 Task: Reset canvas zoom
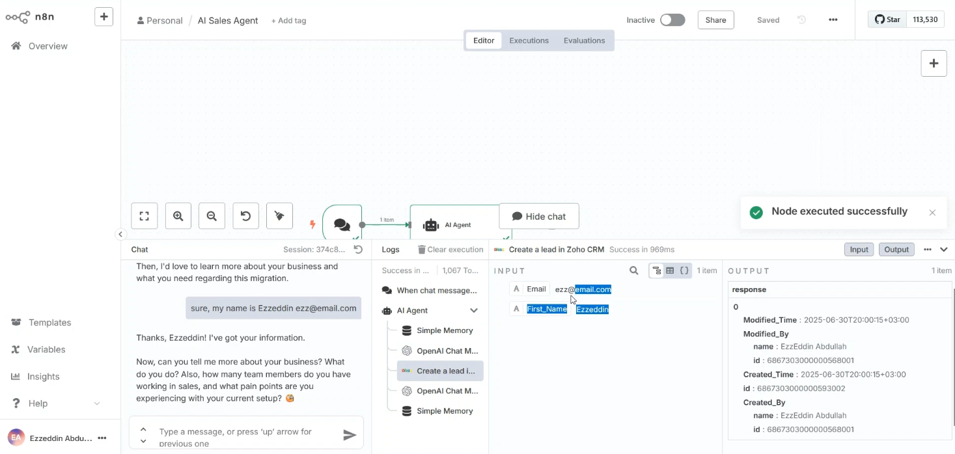pyautogui.click(x=245, y=216)
